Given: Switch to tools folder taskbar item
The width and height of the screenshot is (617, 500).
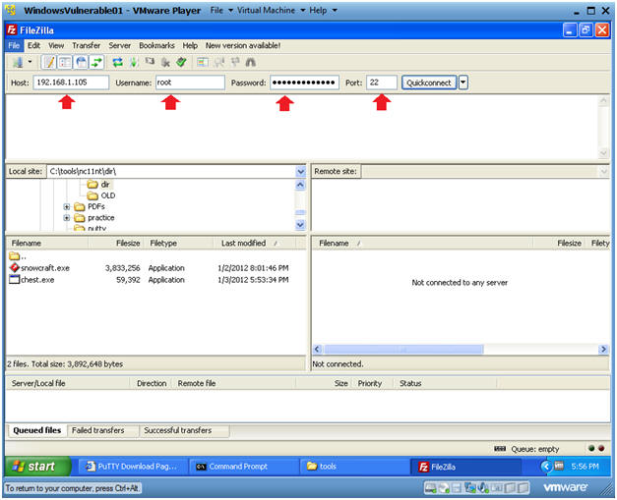Looking at the screenshot, I should coord(354,467).
